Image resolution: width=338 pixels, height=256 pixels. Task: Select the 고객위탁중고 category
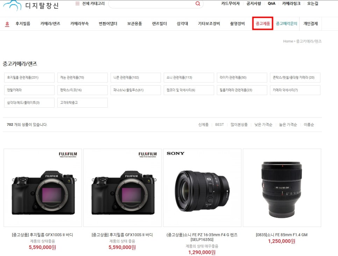[83, 102]
